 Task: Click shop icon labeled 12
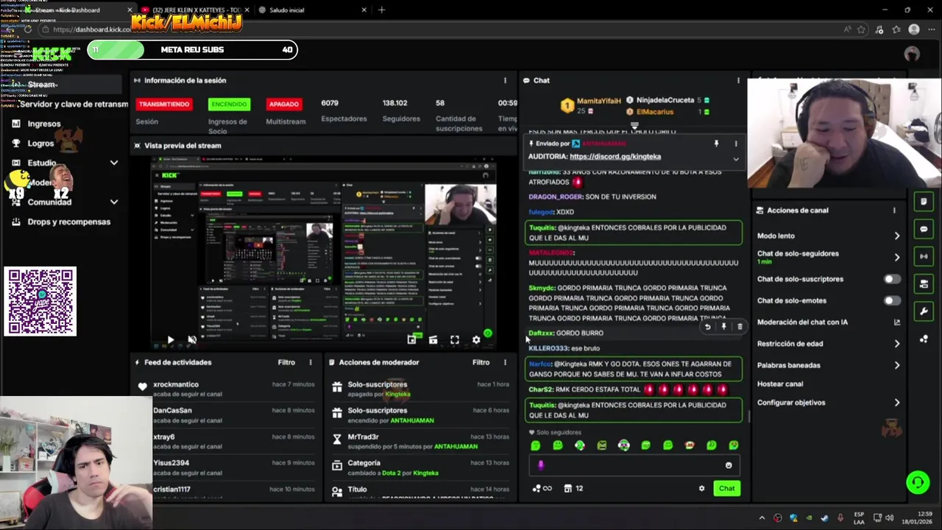573,488
